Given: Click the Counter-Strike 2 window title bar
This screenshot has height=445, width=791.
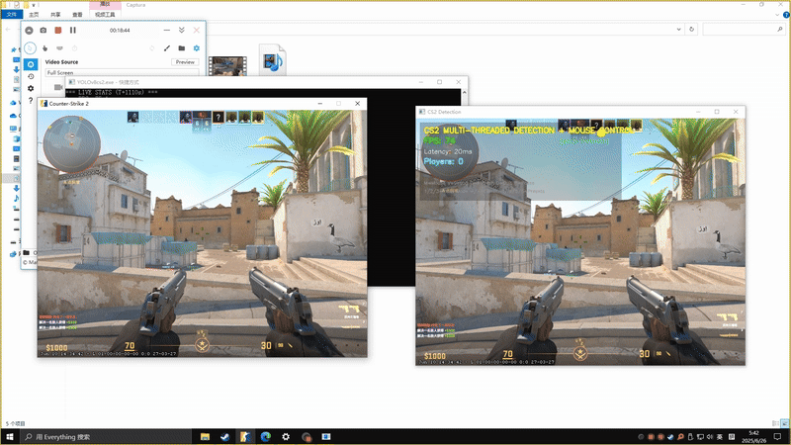Looking at the screenshot, I should coord(202,104).
